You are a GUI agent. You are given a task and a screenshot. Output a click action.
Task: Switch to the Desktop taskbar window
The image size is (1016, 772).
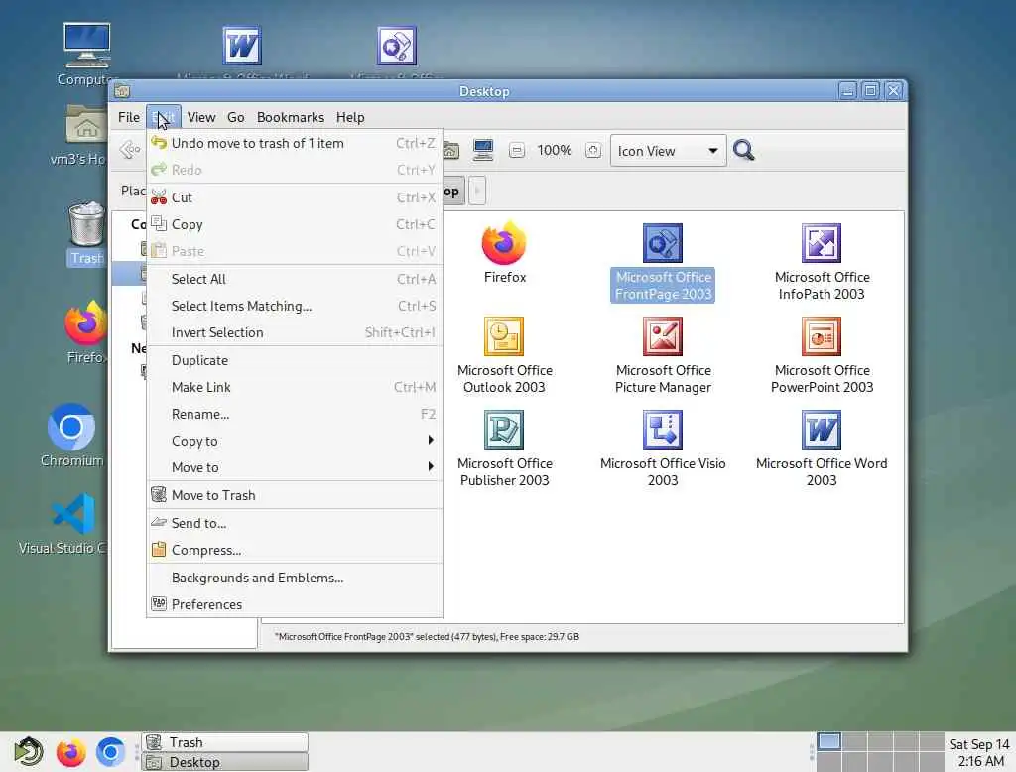225,762
